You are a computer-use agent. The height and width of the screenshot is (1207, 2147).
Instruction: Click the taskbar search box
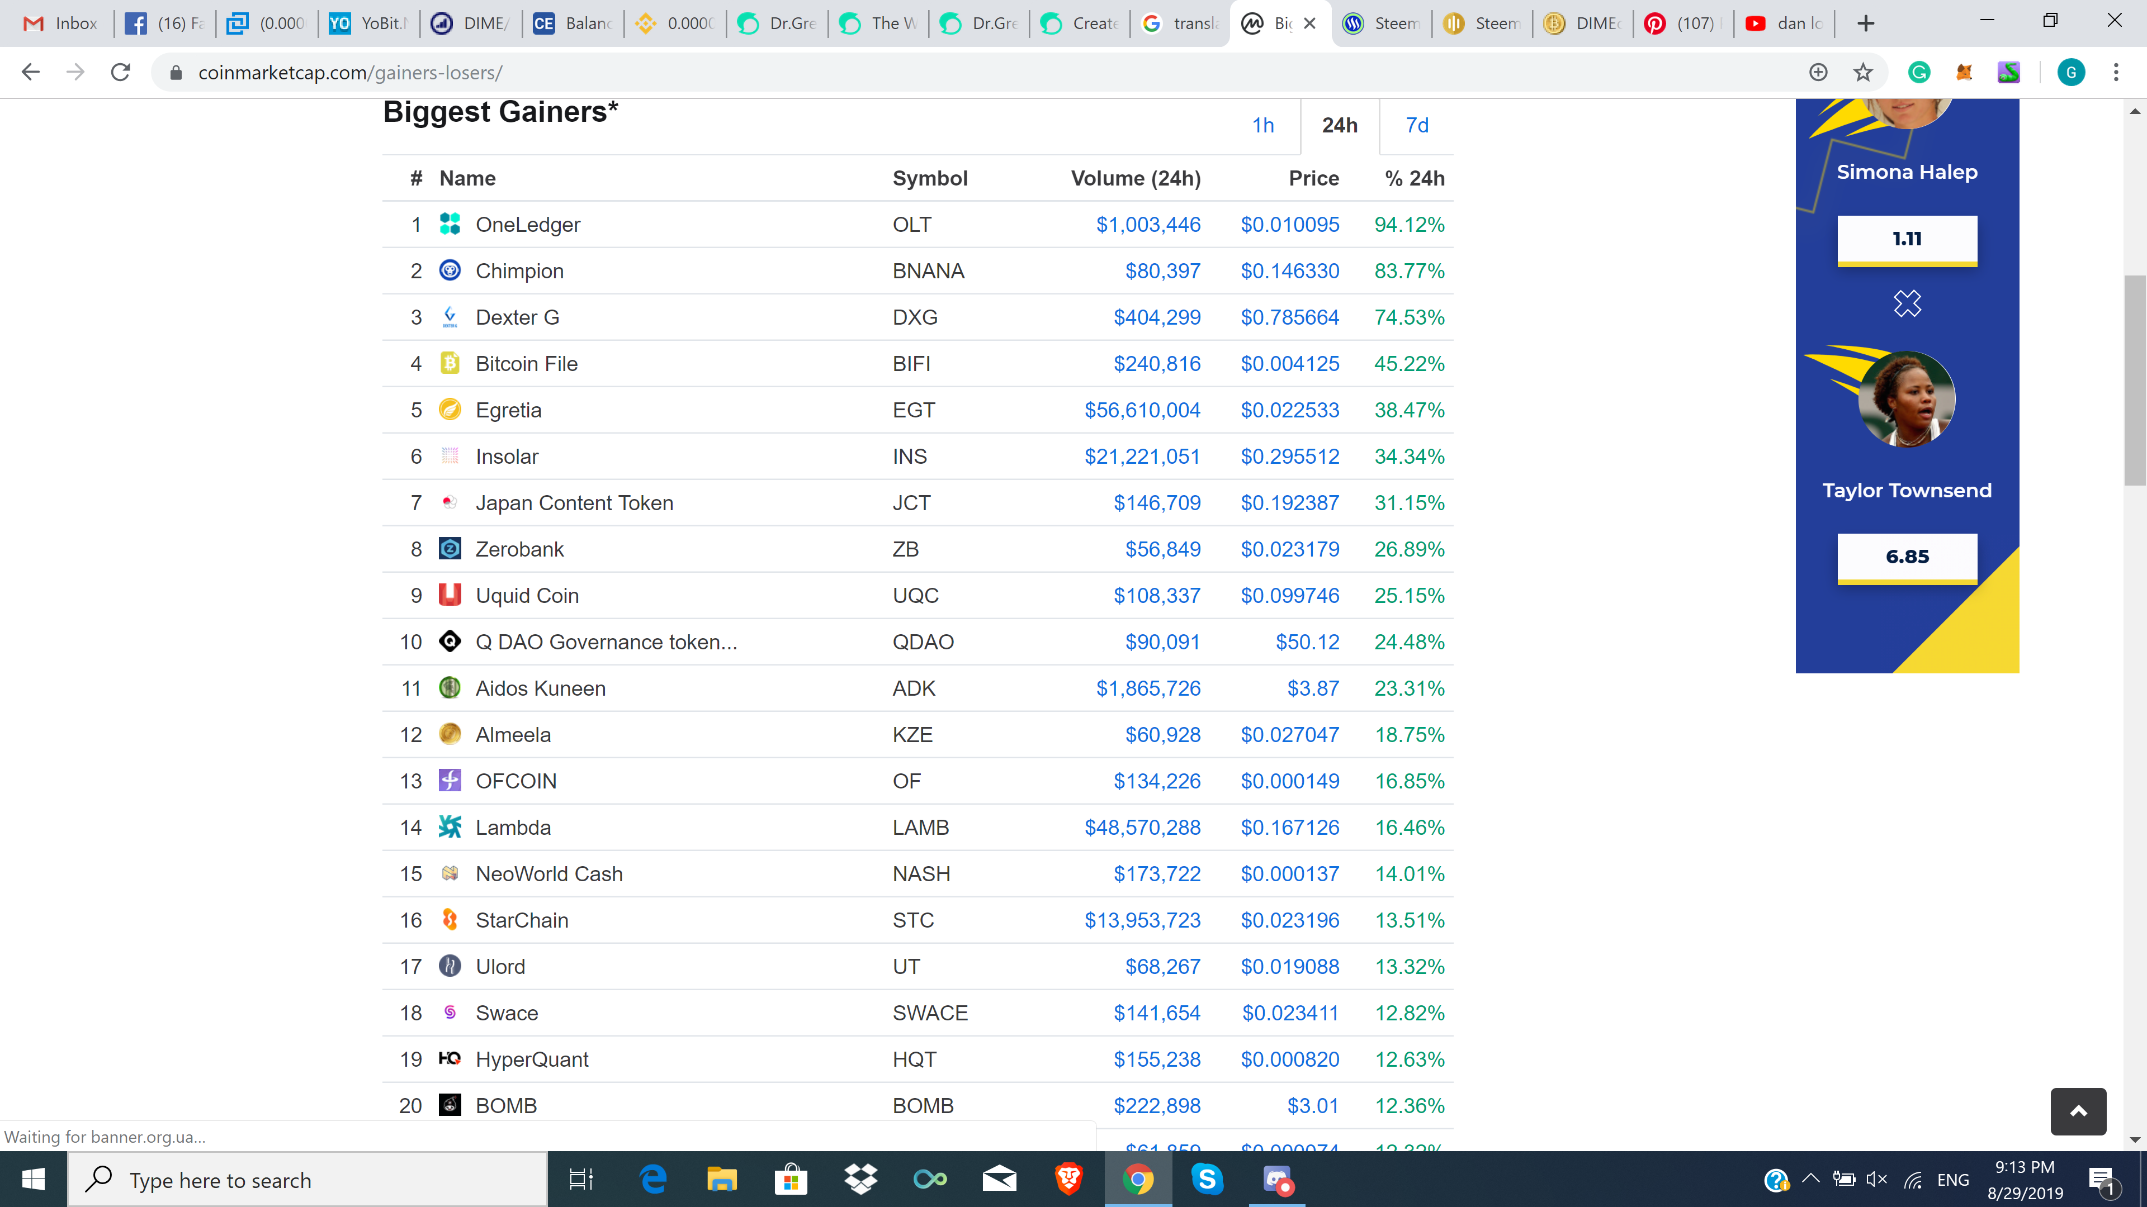(x=307, y=1180)
